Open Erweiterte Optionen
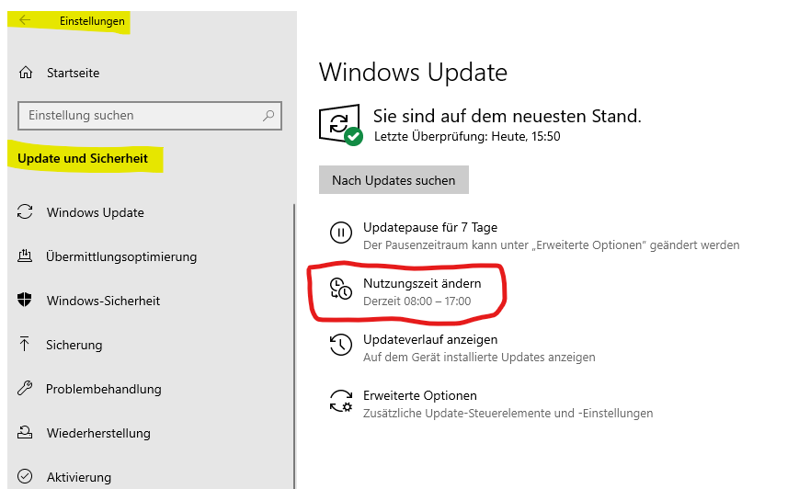This screenshot has width=799, height=489. tap(420, 395)
